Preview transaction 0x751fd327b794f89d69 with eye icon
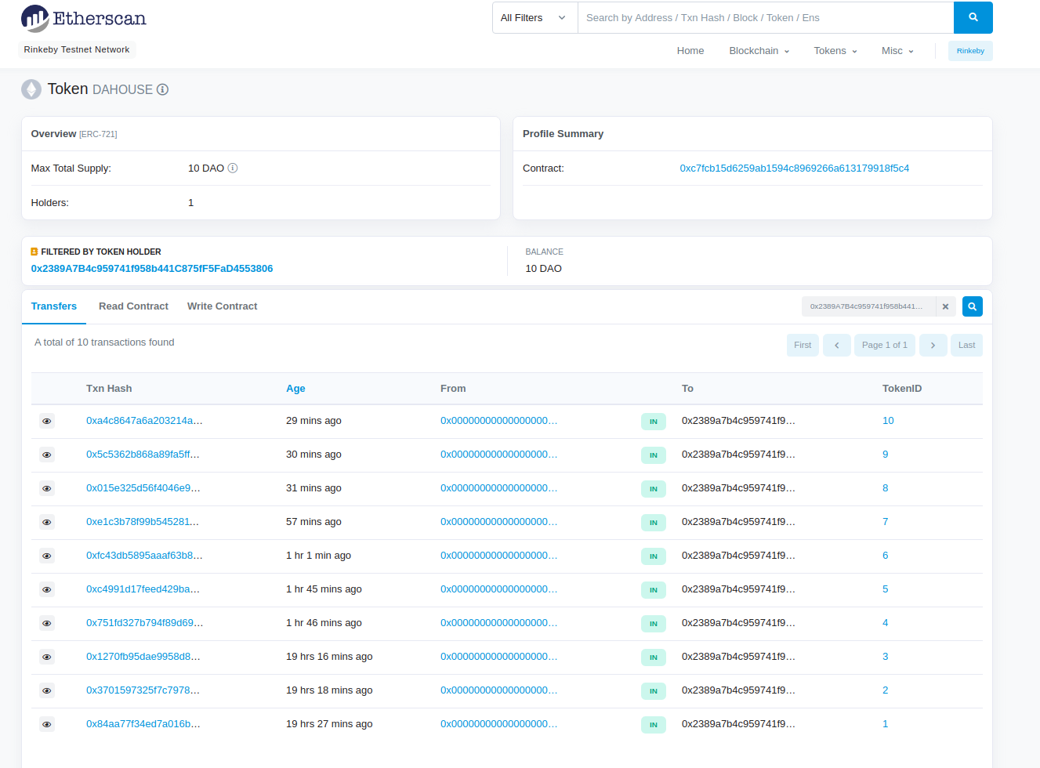1040x768 pixels. click(47, 623)
